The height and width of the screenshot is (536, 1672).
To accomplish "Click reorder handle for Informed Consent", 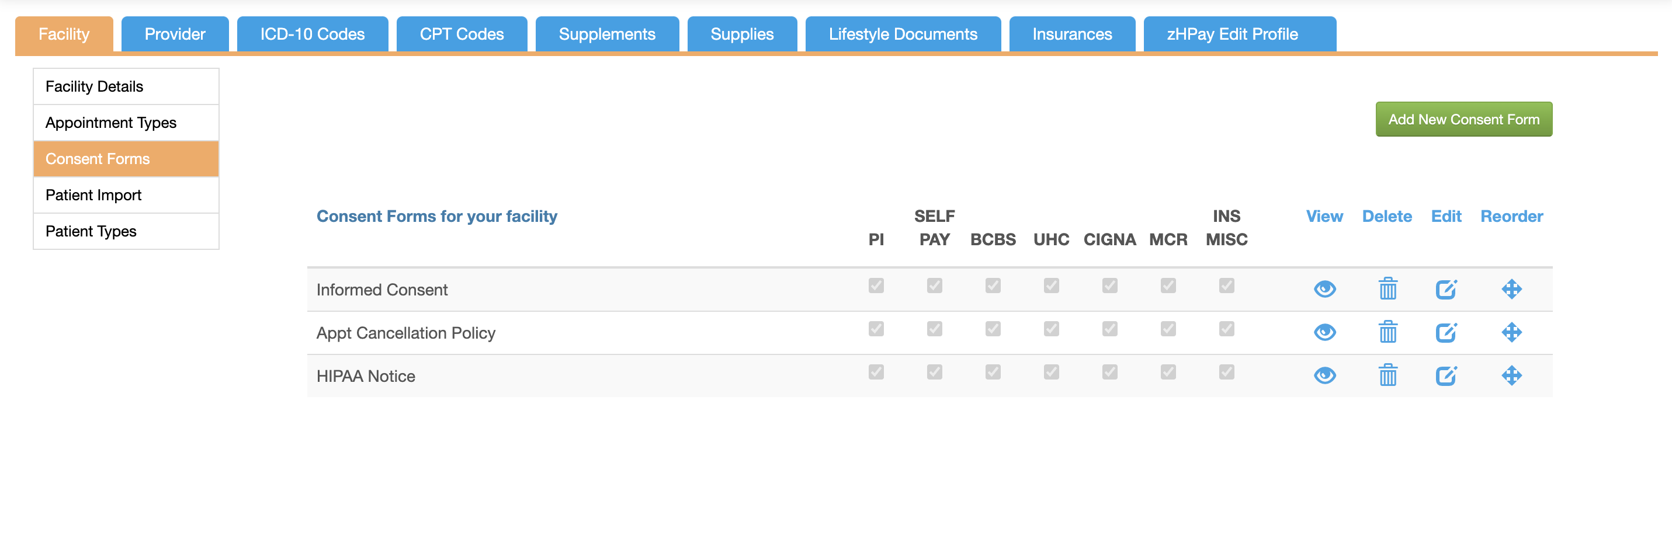I will click(x=1511, y=289).
